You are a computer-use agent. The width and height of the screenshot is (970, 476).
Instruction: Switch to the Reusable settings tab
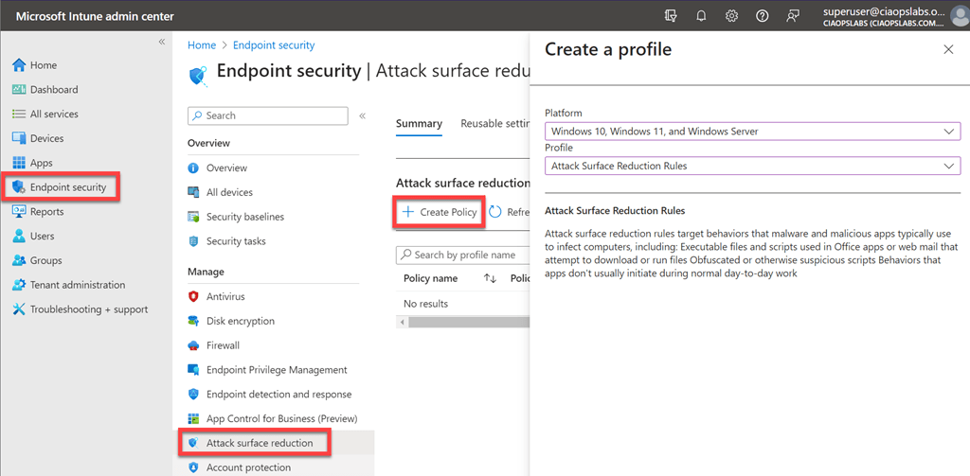pyautogui.click(x=494, y=124)
